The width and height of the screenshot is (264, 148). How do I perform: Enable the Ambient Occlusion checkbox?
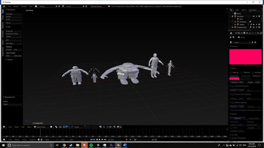coord(233,86)
